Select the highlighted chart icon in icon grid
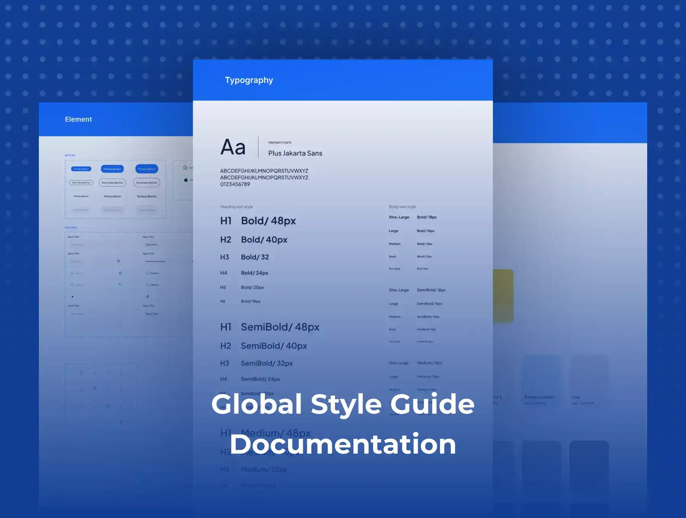The height and width of the screenshot is (518, 686). 108,406
